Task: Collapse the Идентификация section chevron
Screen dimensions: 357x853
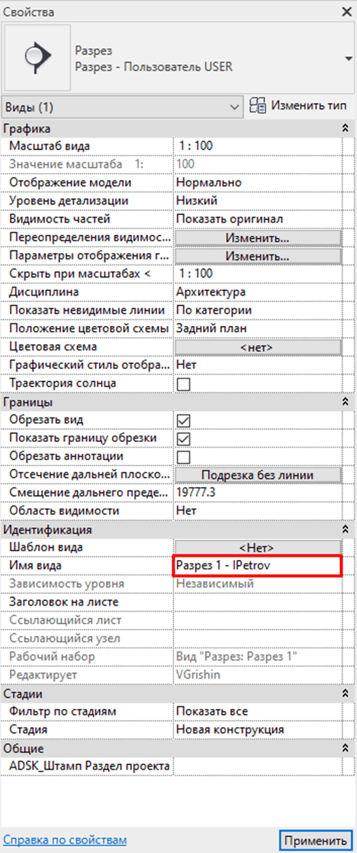Action: coord(346,529)
